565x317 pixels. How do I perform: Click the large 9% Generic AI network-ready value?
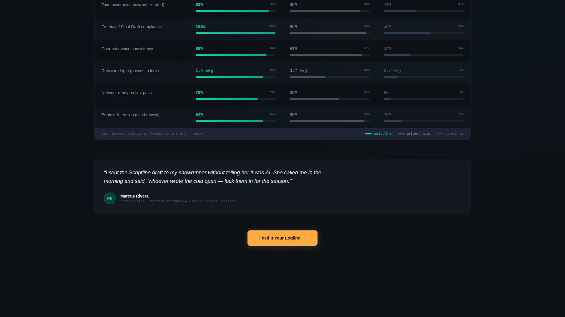tap(386, 93)
